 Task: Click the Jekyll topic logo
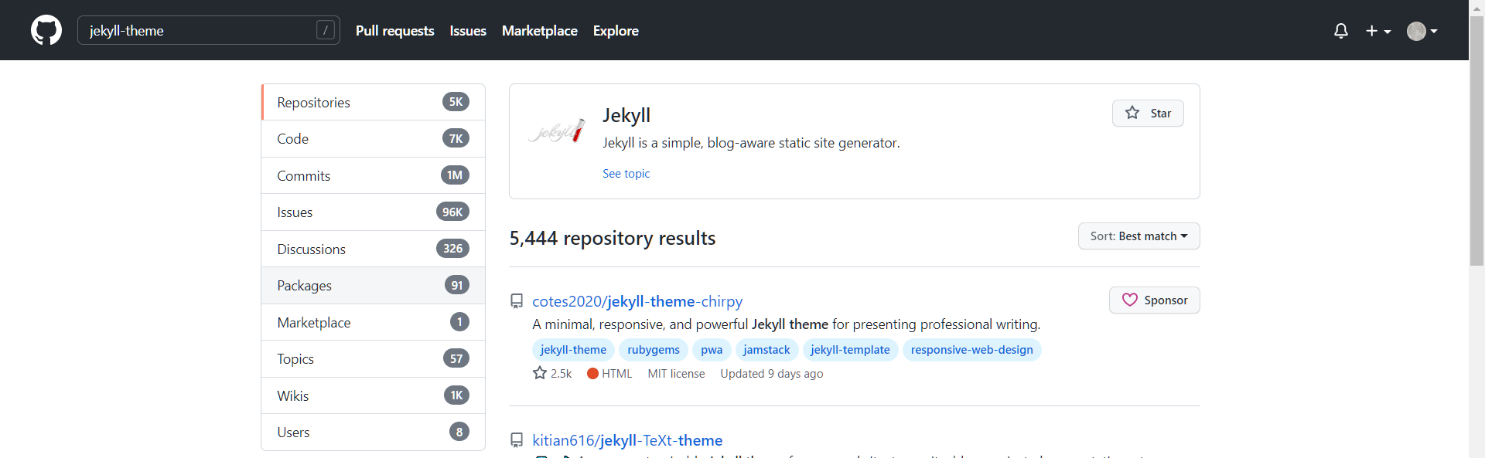coord(556,131)
